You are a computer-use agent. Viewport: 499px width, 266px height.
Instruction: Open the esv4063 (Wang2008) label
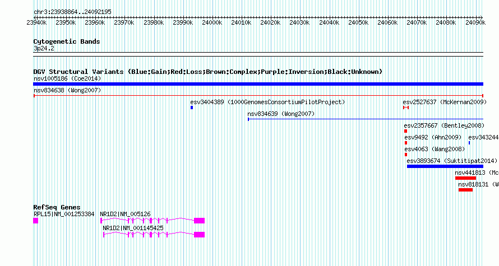pos(435,149)
